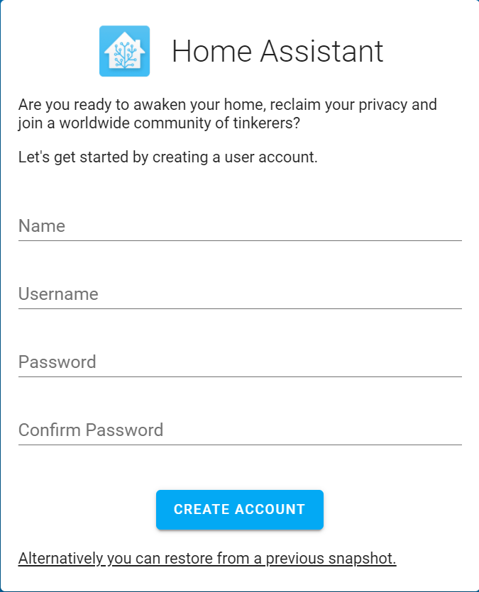The width and height of the screenshot is (479, 592).
Task: Click the underline beneath the Name field
Action: point(240,240)
